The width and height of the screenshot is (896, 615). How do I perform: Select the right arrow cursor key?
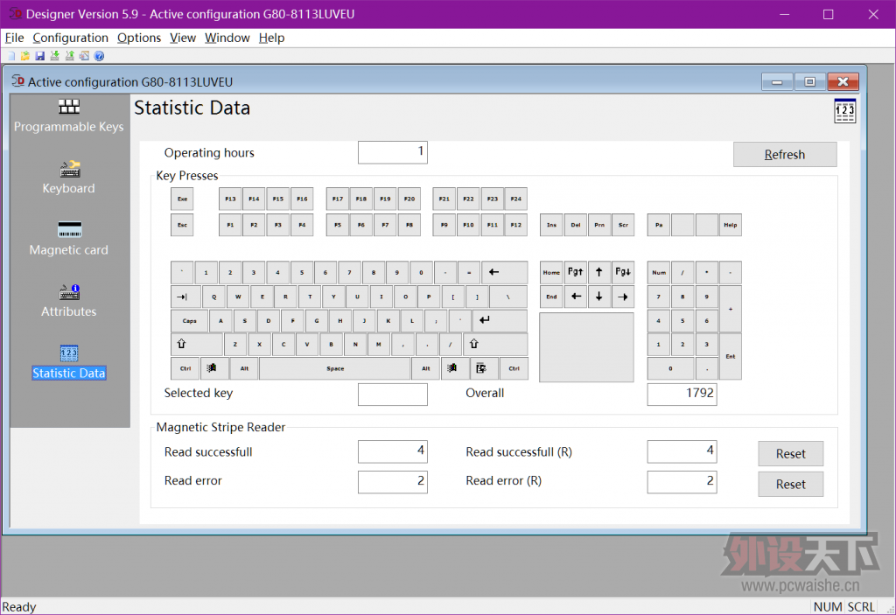[x=623, y=297]
